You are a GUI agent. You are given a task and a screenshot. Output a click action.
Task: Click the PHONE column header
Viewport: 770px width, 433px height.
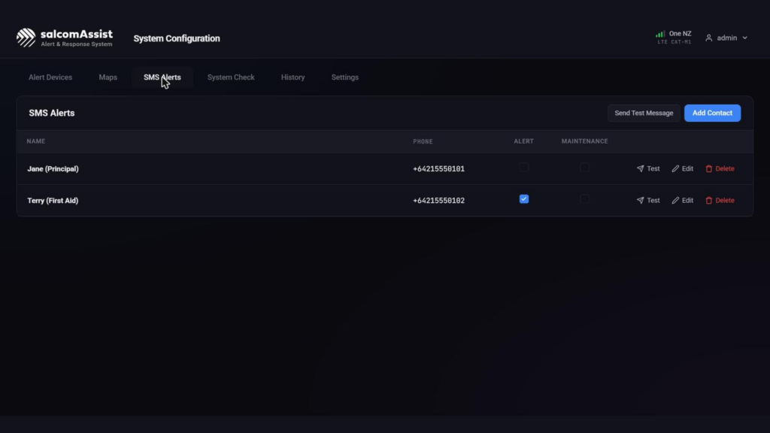(423, 141)
